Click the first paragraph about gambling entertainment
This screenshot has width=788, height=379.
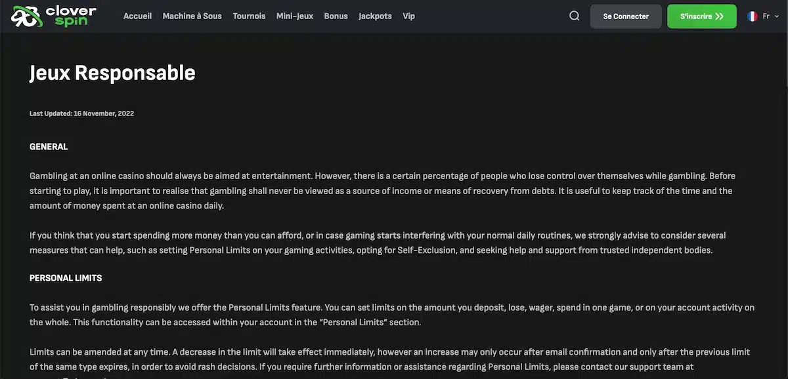382,191
